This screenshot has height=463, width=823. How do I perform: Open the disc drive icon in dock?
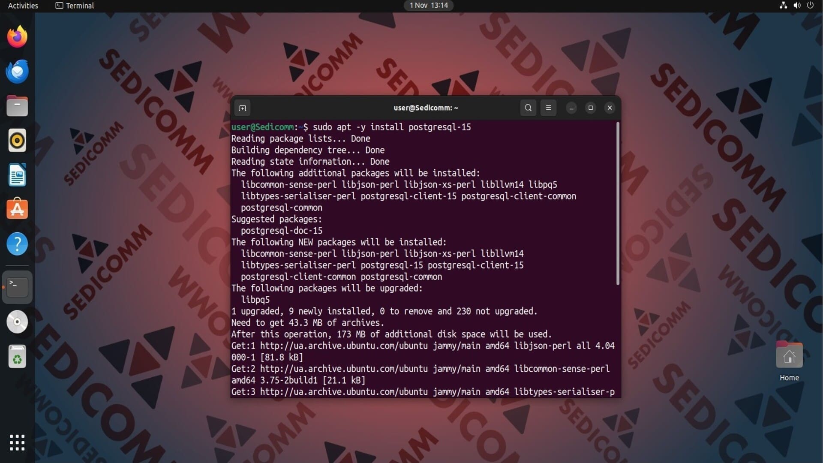(x=17, y=322)
